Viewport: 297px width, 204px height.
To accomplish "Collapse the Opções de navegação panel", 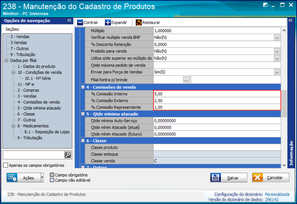I will 69,21.
